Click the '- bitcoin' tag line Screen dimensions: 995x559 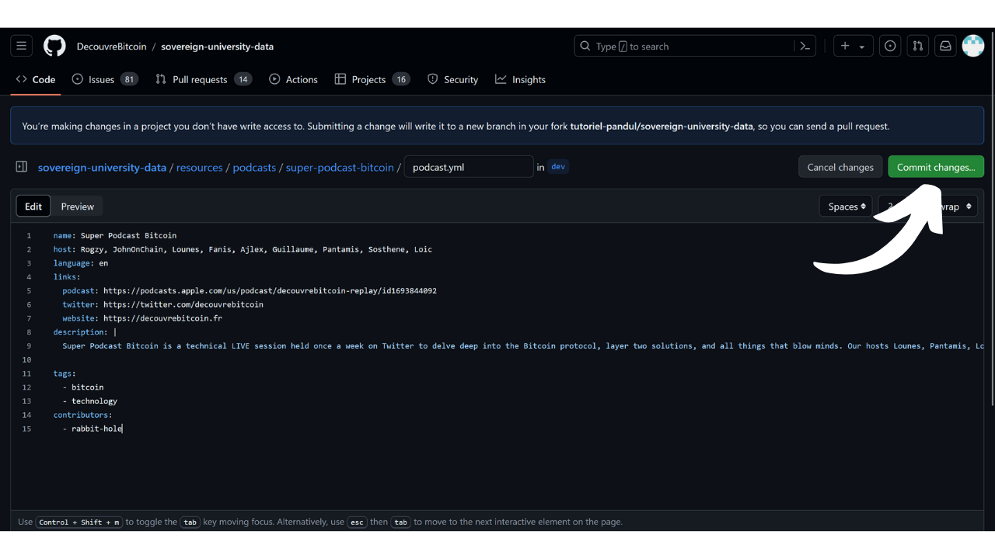[x=83, y=387]
